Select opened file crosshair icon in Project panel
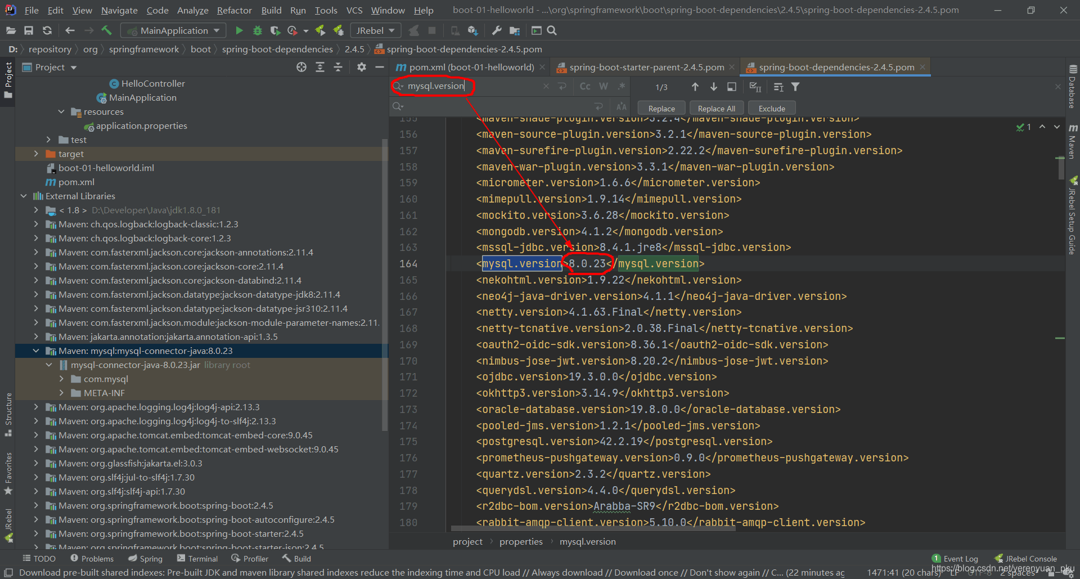 301,67
